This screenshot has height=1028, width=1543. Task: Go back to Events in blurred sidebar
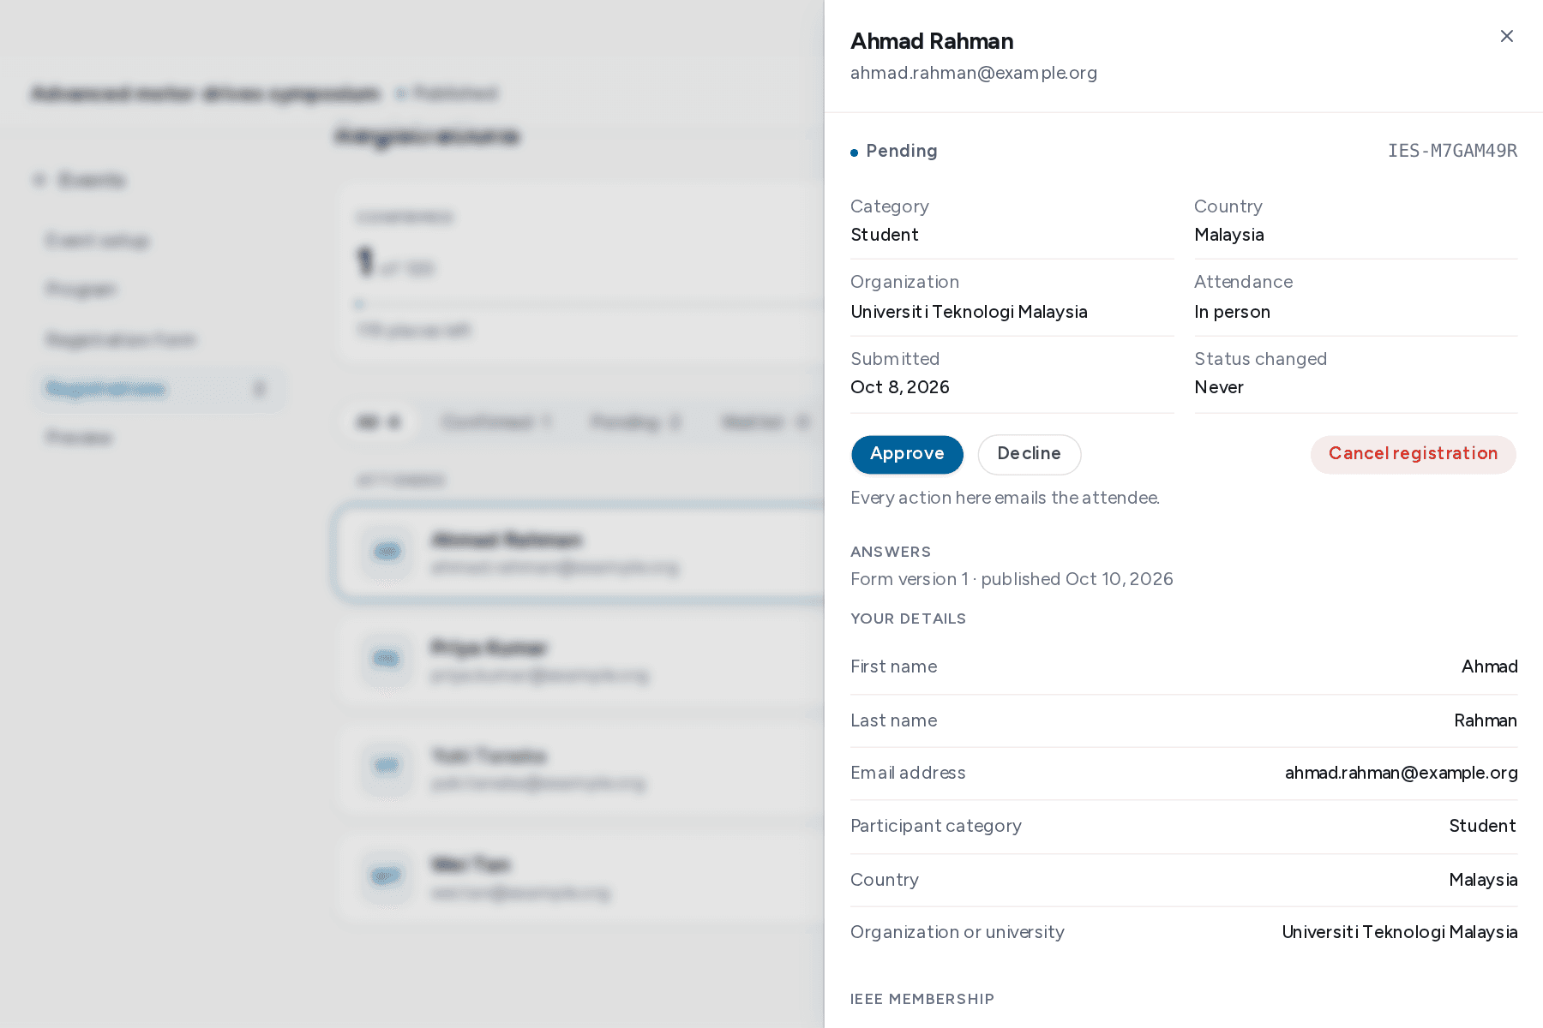tap(79, 180)
